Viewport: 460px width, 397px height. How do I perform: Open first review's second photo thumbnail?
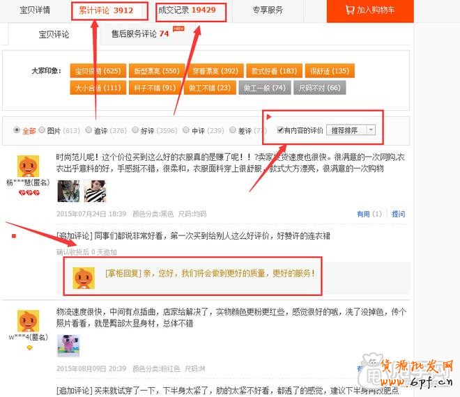click(94, 191)
